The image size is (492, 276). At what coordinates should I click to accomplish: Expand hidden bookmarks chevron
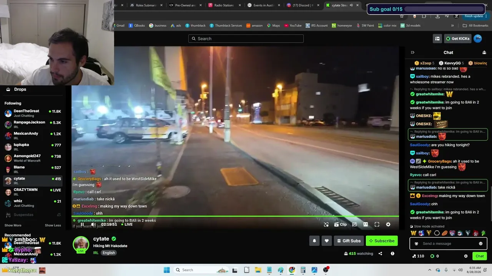(x=452, y=26)
